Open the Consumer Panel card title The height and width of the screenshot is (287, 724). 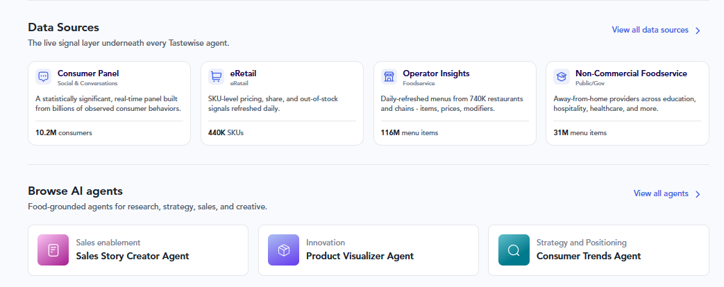tap(88, 73)
